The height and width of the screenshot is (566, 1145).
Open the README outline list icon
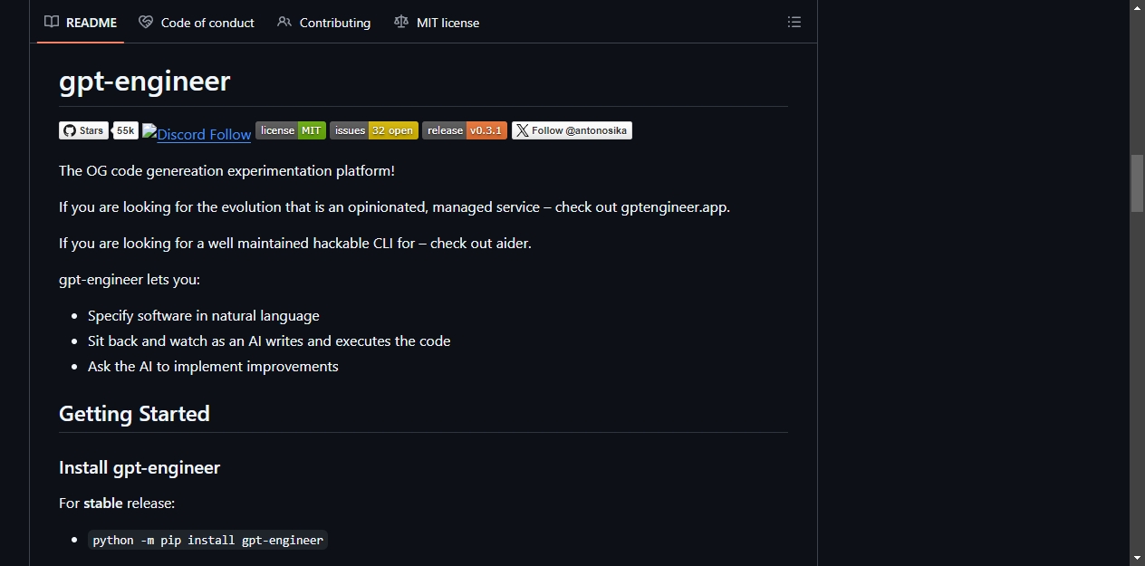tap(794, 22)
